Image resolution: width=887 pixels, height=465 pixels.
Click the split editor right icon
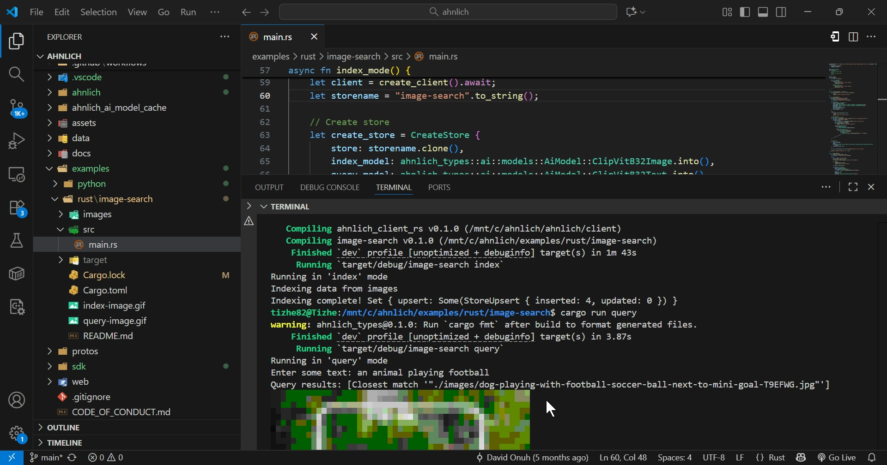point(853,37)
